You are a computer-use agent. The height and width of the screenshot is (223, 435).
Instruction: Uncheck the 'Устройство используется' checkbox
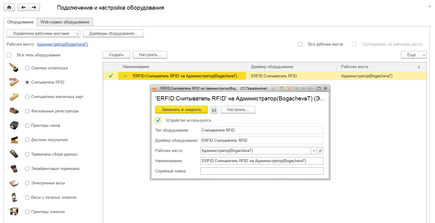click(158, 120)
